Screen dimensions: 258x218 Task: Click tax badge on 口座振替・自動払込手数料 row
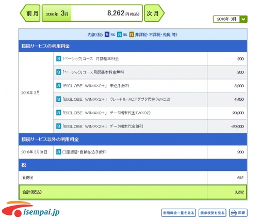(59, 152)
